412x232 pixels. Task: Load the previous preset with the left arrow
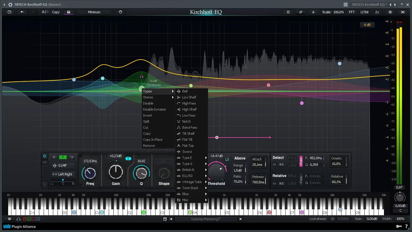click(x=171, y=219)
